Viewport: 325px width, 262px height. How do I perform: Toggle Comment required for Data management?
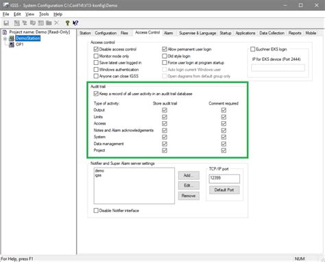tap(224, 144)
